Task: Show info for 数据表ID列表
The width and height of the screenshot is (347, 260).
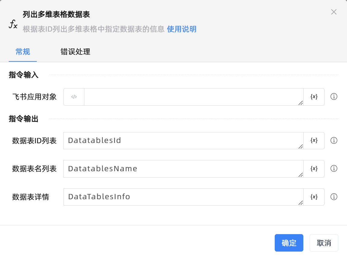Action: pyautogui.click(x=334, y=141)
